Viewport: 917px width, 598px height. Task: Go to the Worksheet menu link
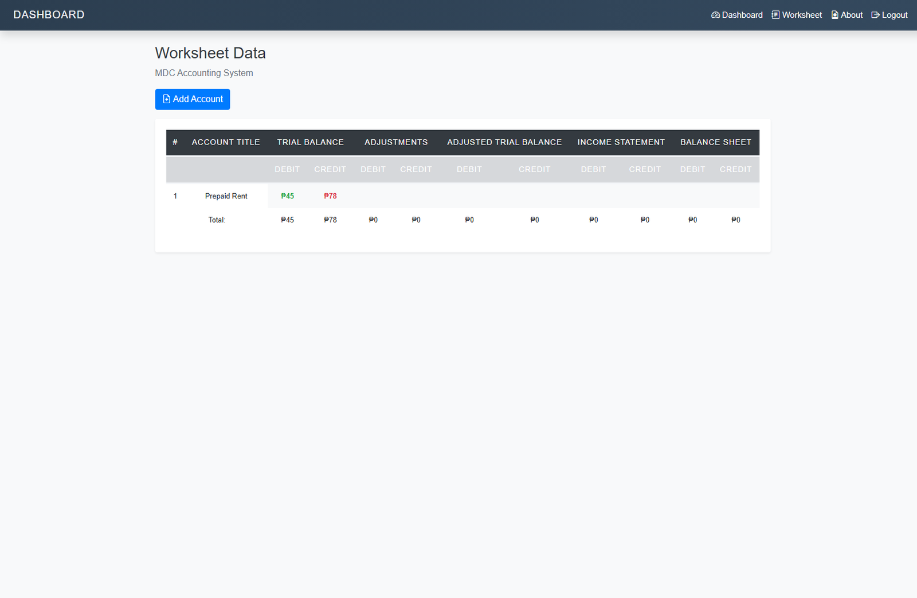801,15
